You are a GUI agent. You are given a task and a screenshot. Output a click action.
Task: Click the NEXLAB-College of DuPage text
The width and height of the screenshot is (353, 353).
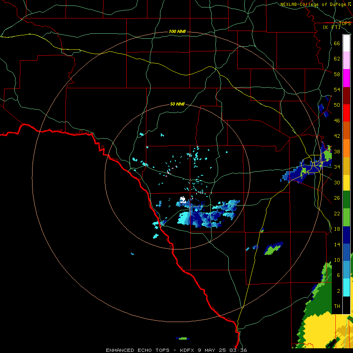(x=313, y=4)
